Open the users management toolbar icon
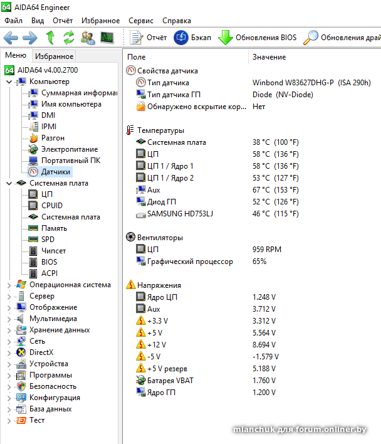This screenshot has width=381, height=444. [88, 38]
